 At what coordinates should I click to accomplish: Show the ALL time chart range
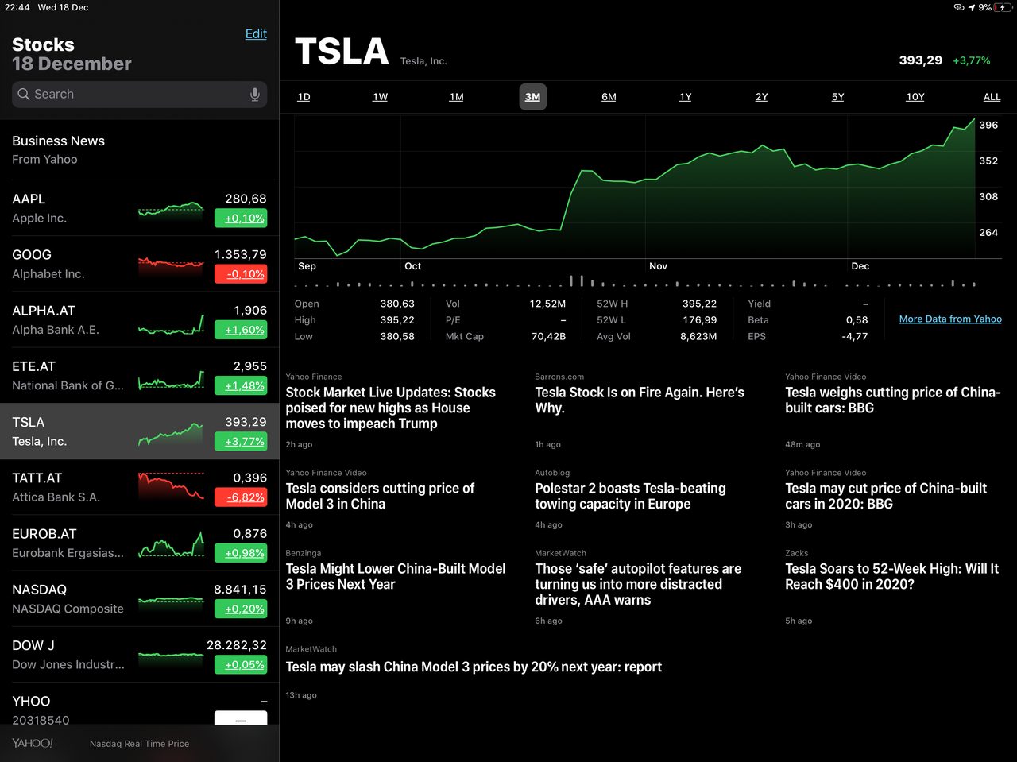tap(992, 97)
